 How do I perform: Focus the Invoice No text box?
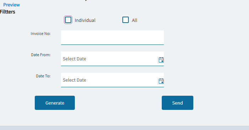coord(112,37)
